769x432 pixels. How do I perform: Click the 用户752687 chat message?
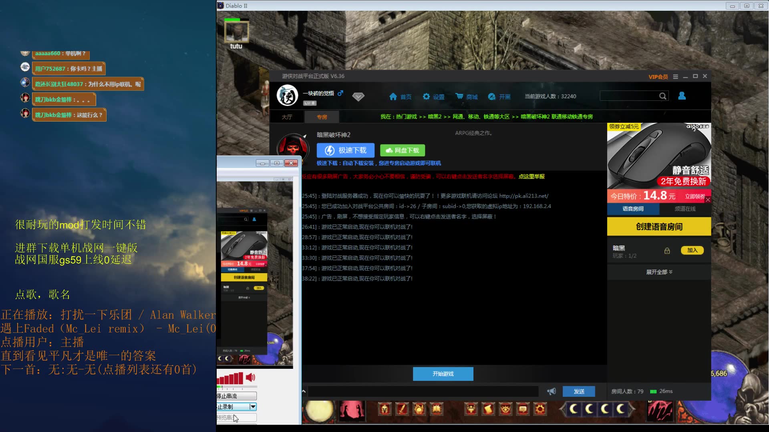68,69
